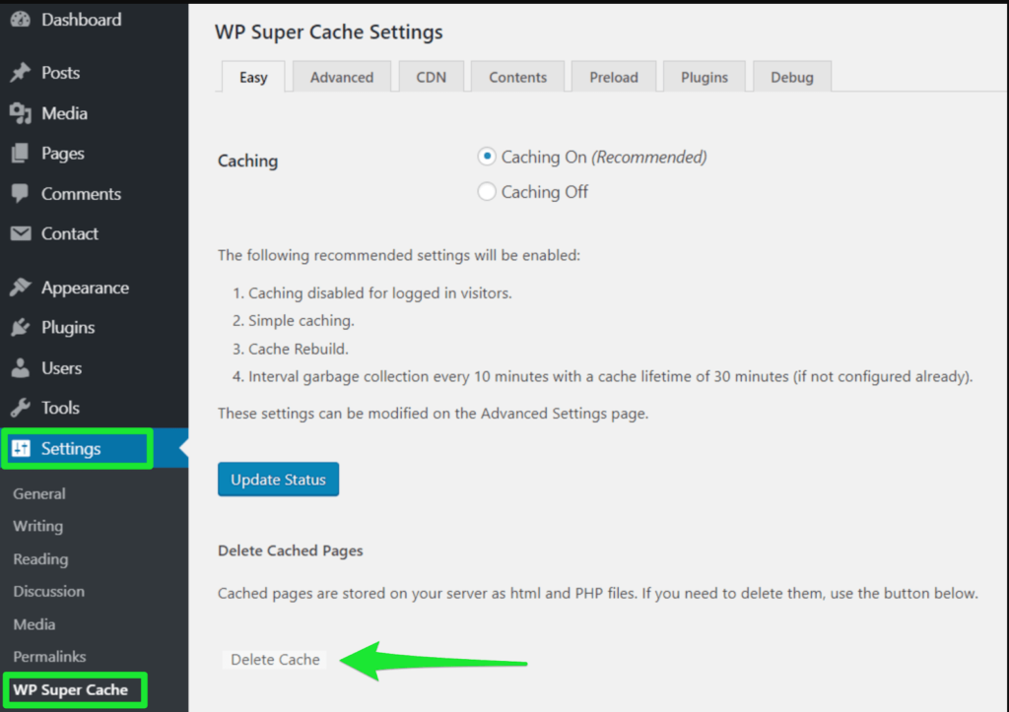Click the Update Status button

click(278, 480)
